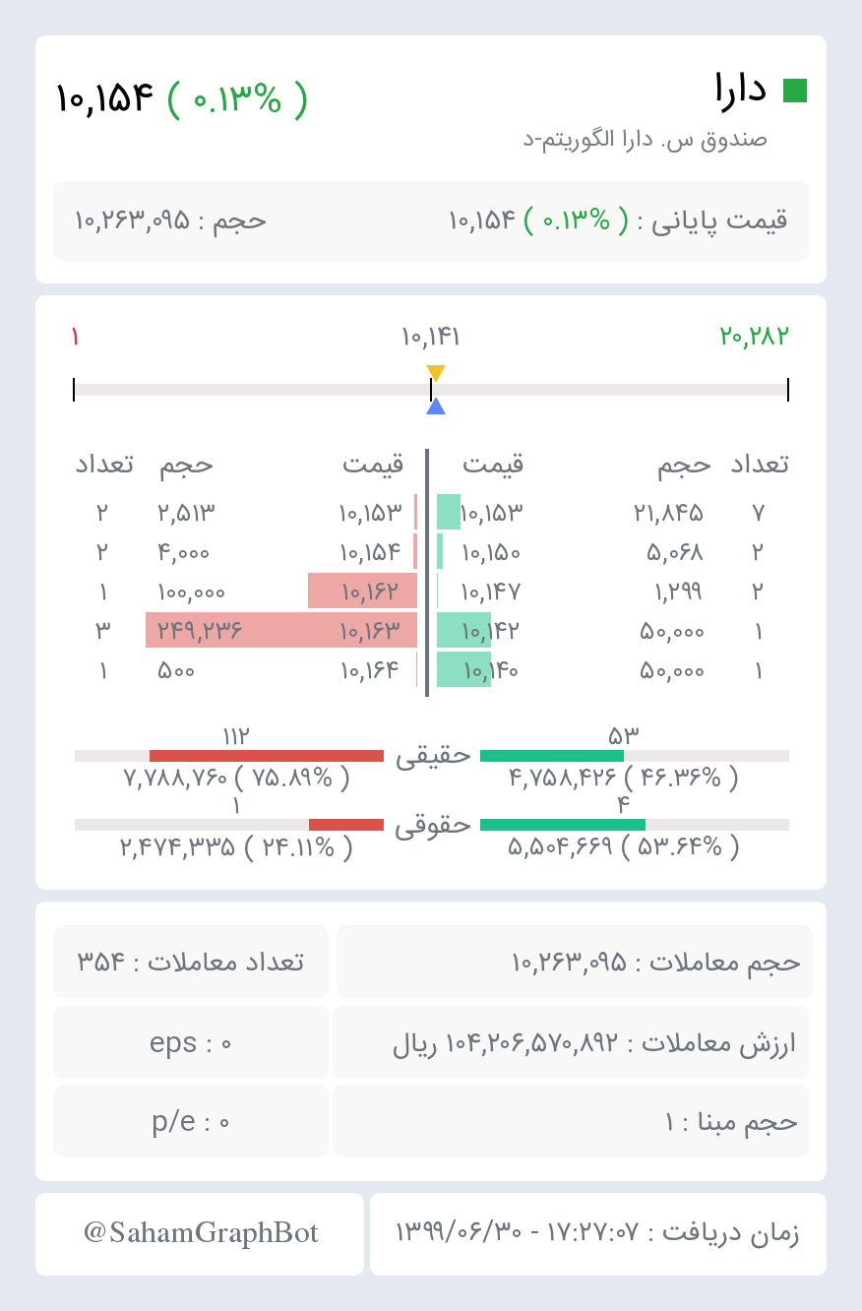The image size is (862, 1311).
Task: Click the red sell bar at price 10,162
Action: (x=363, y=591)
